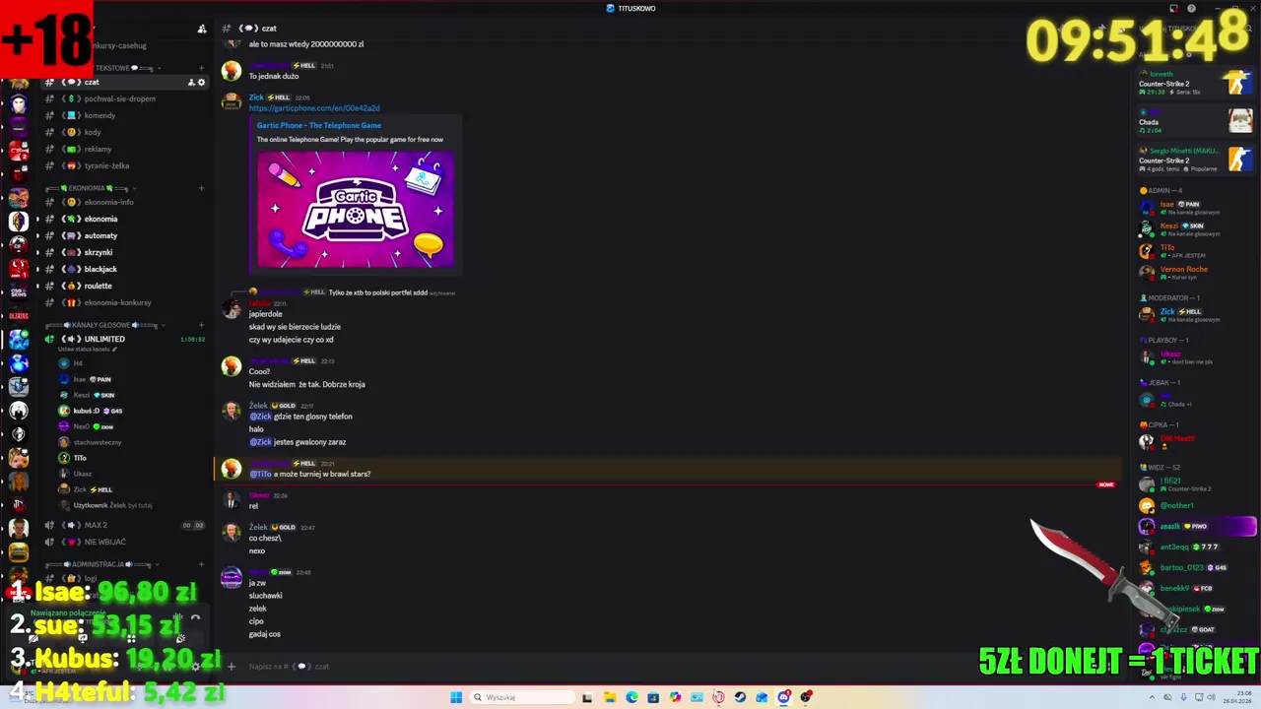Viewport: 1261px width, 709px height.
Task: Click the Gartic Phone preview image
Action: [356, 210]
